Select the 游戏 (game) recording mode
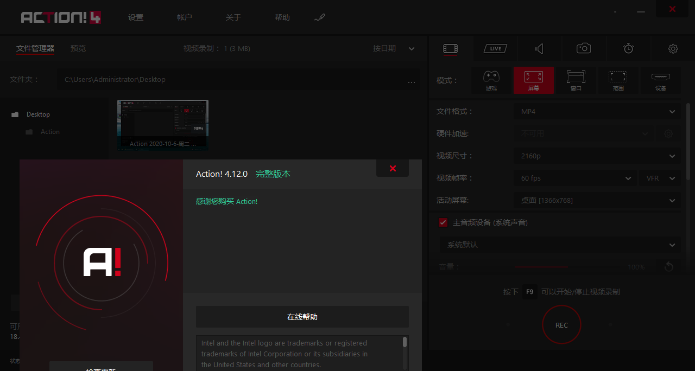The image size is (695, 371). 491,80
